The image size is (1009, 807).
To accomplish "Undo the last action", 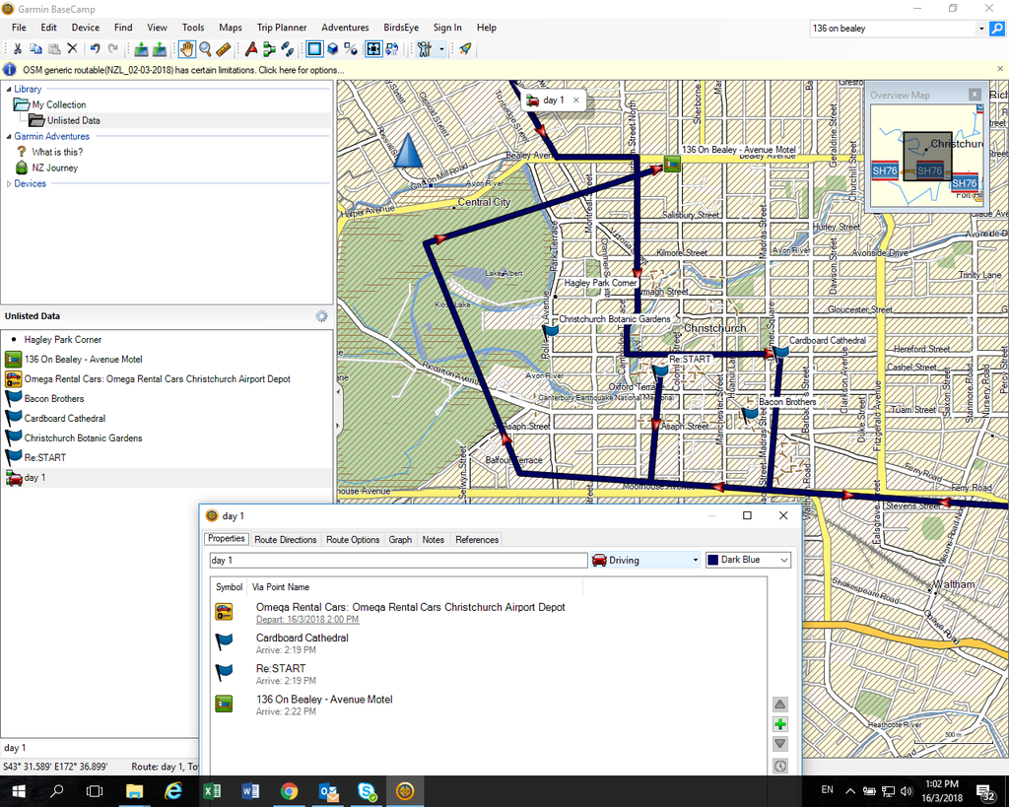I will [x=96, y=49].
